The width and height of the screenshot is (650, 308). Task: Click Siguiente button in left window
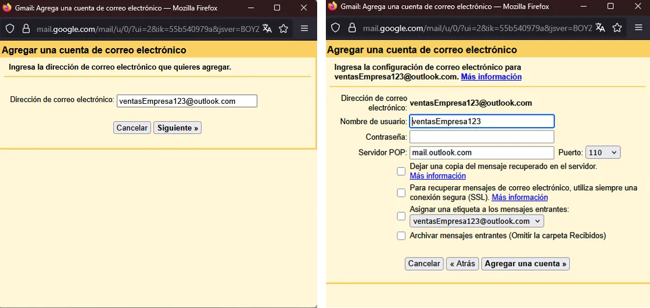tap(177, 128)
